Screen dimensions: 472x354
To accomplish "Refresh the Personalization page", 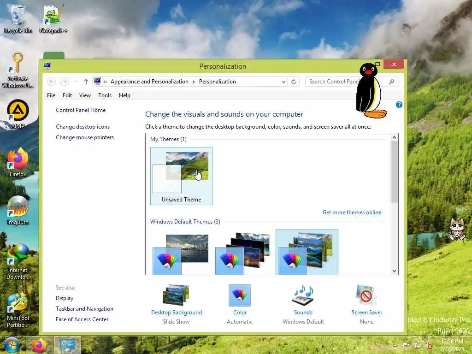I will pos(294,82).
